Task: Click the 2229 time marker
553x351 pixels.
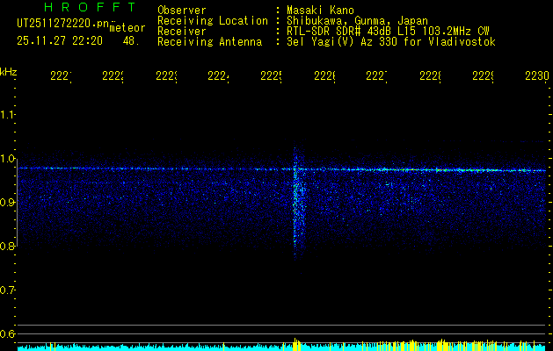Action: pos(483,76)
